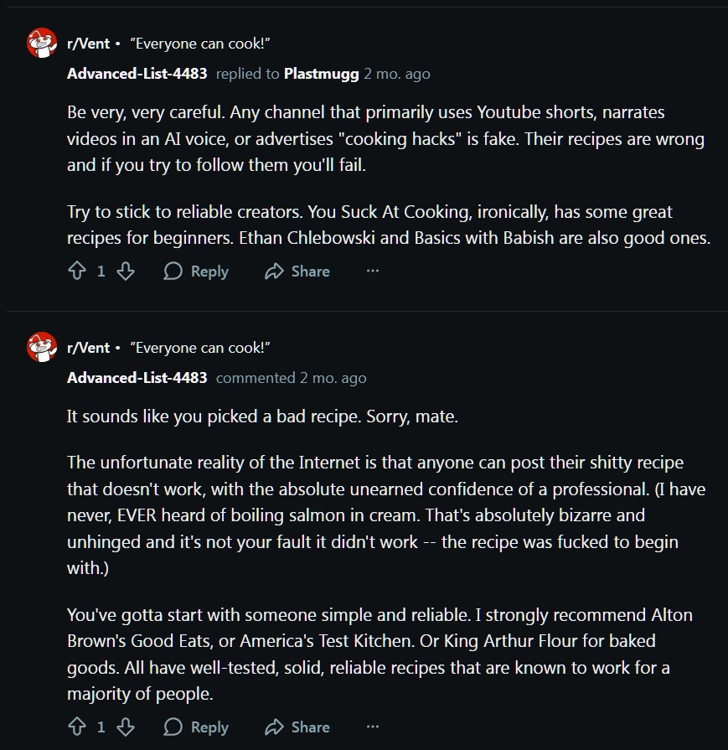Reply to the YouTube shorts warning comment

click(x=196, y=272)
